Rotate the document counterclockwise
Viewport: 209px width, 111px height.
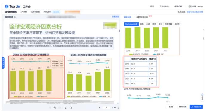click(x=66, y=107)
